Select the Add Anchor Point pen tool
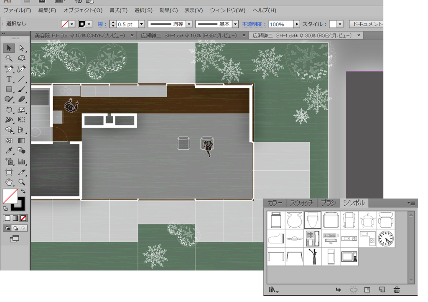Image resolution: width=428 pixels, height=302 pixels. (9, 69)
